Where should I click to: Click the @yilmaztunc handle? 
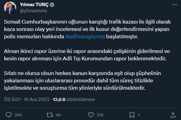[33, 11]
